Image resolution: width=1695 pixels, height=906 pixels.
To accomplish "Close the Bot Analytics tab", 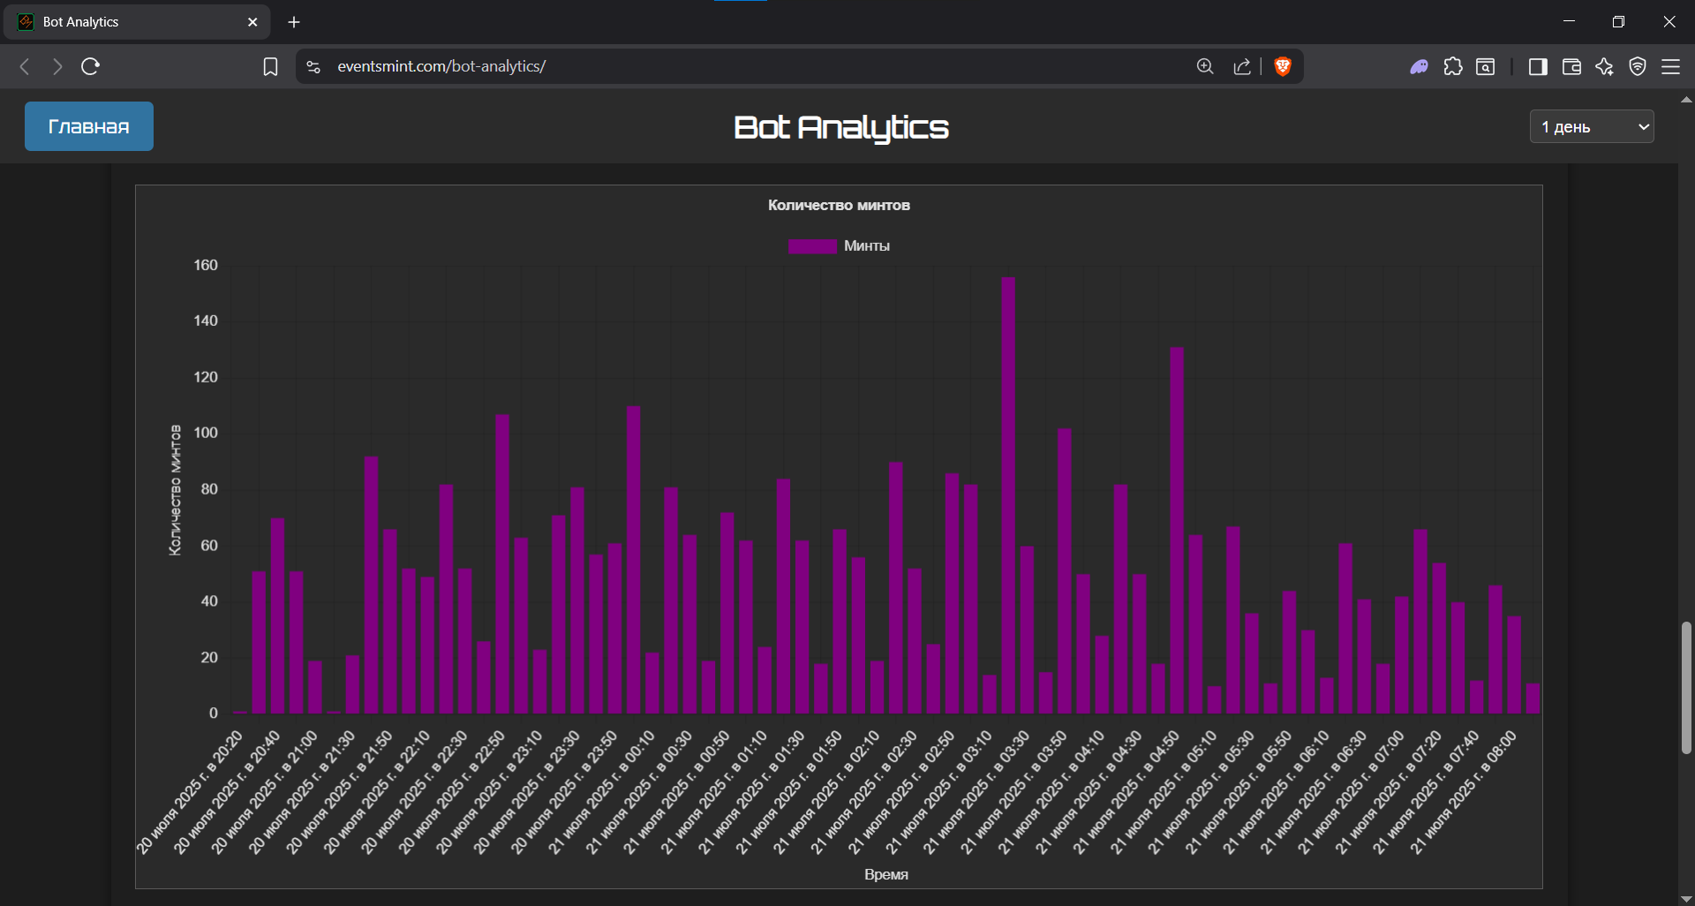I will click(x=252, y=22).
